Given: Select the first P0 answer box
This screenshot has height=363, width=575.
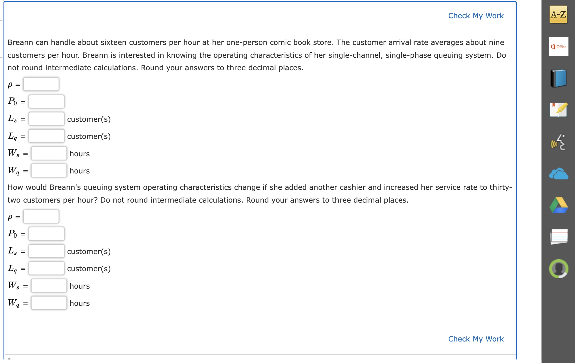Looking at the screenshot, I should click(x=47, y=102).
